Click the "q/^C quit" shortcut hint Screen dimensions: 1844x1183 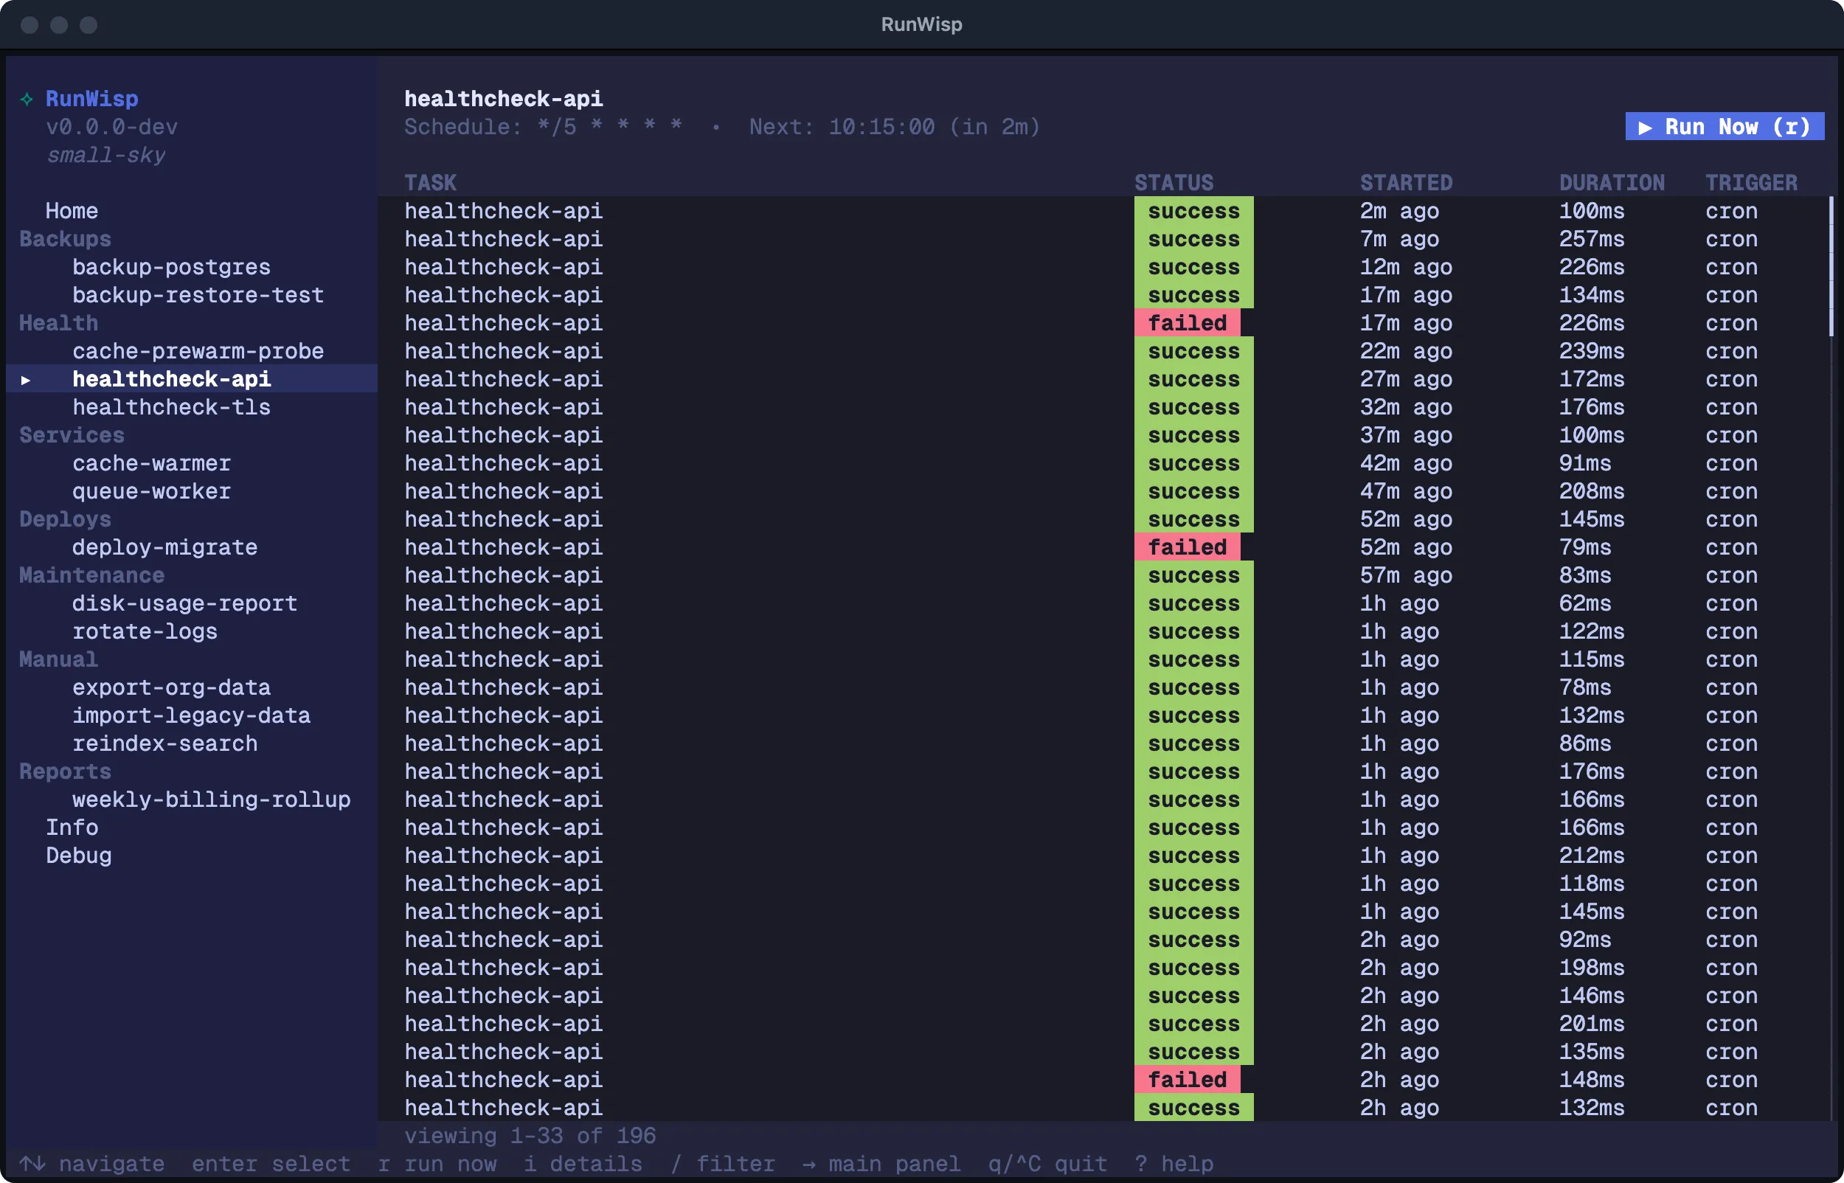(x=1047, y=1164)
